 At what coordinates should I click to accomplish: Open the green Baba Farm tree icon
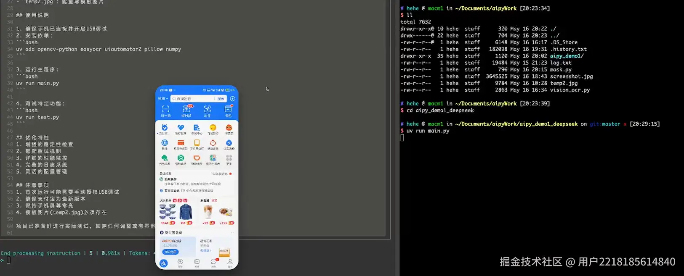click(x=165, y=158)
